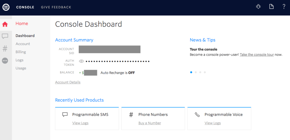Open Phone Numbers hash sidebar icon
Viewport: 290px width, 140px height.
coord(5,48)
